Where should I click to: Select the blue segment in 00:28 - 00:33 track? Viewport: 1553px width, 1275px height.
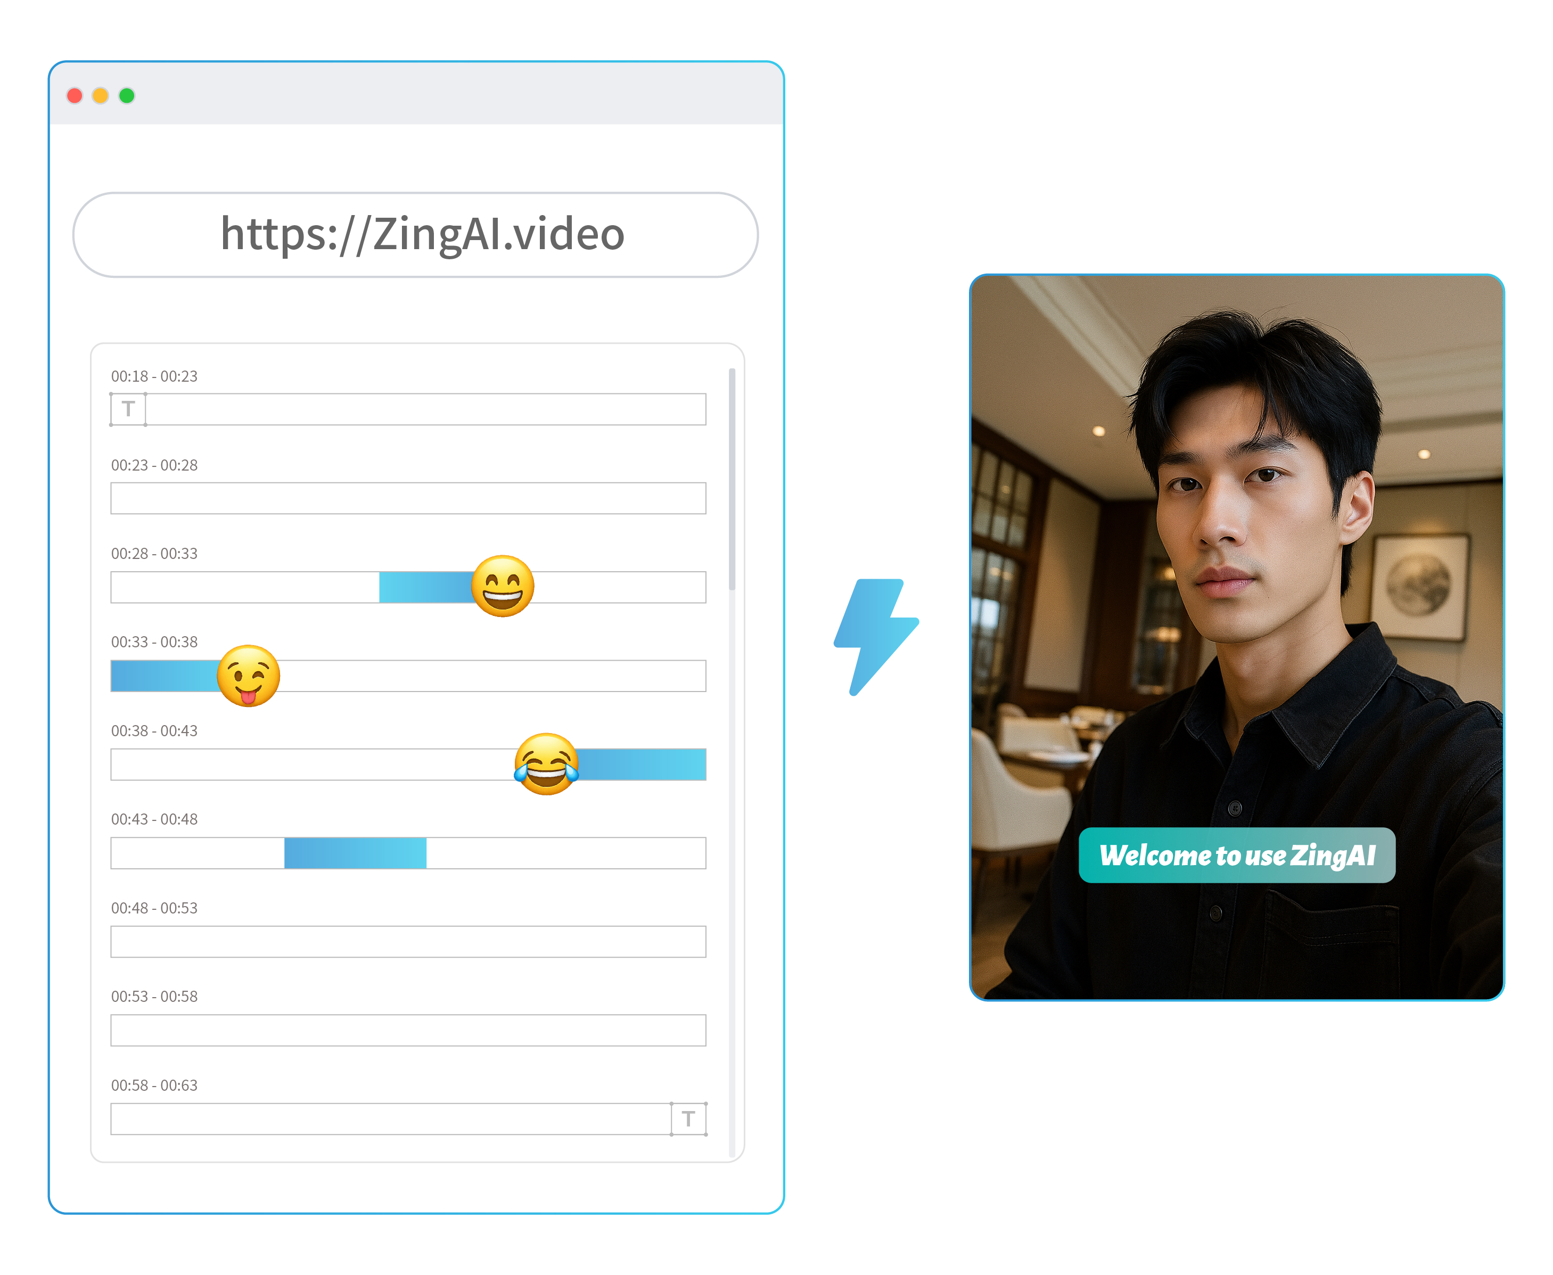(x=424, y=588)
